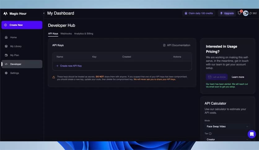The height and width of the screenshot is (150, 259).
Task: Switch to the API Keys tab
Action: click(x=53, y=34)
